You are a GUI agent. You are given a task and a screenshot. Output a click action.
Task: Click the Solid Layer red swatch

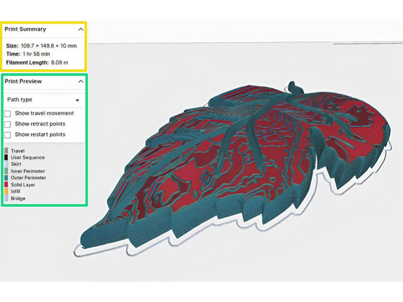(6, 184)
